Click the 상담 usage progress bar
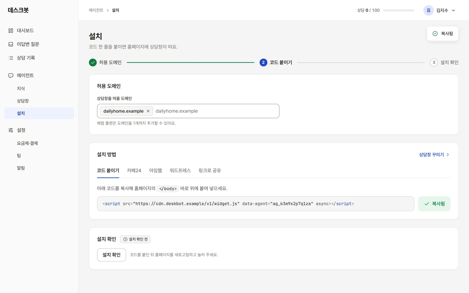 tap(399, 10)
